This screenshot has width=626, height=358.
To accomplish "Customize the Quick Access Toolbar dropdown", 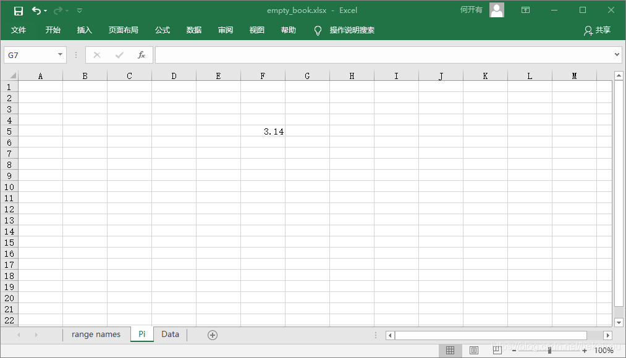I will pyautogui.click(x=80, y=10).
